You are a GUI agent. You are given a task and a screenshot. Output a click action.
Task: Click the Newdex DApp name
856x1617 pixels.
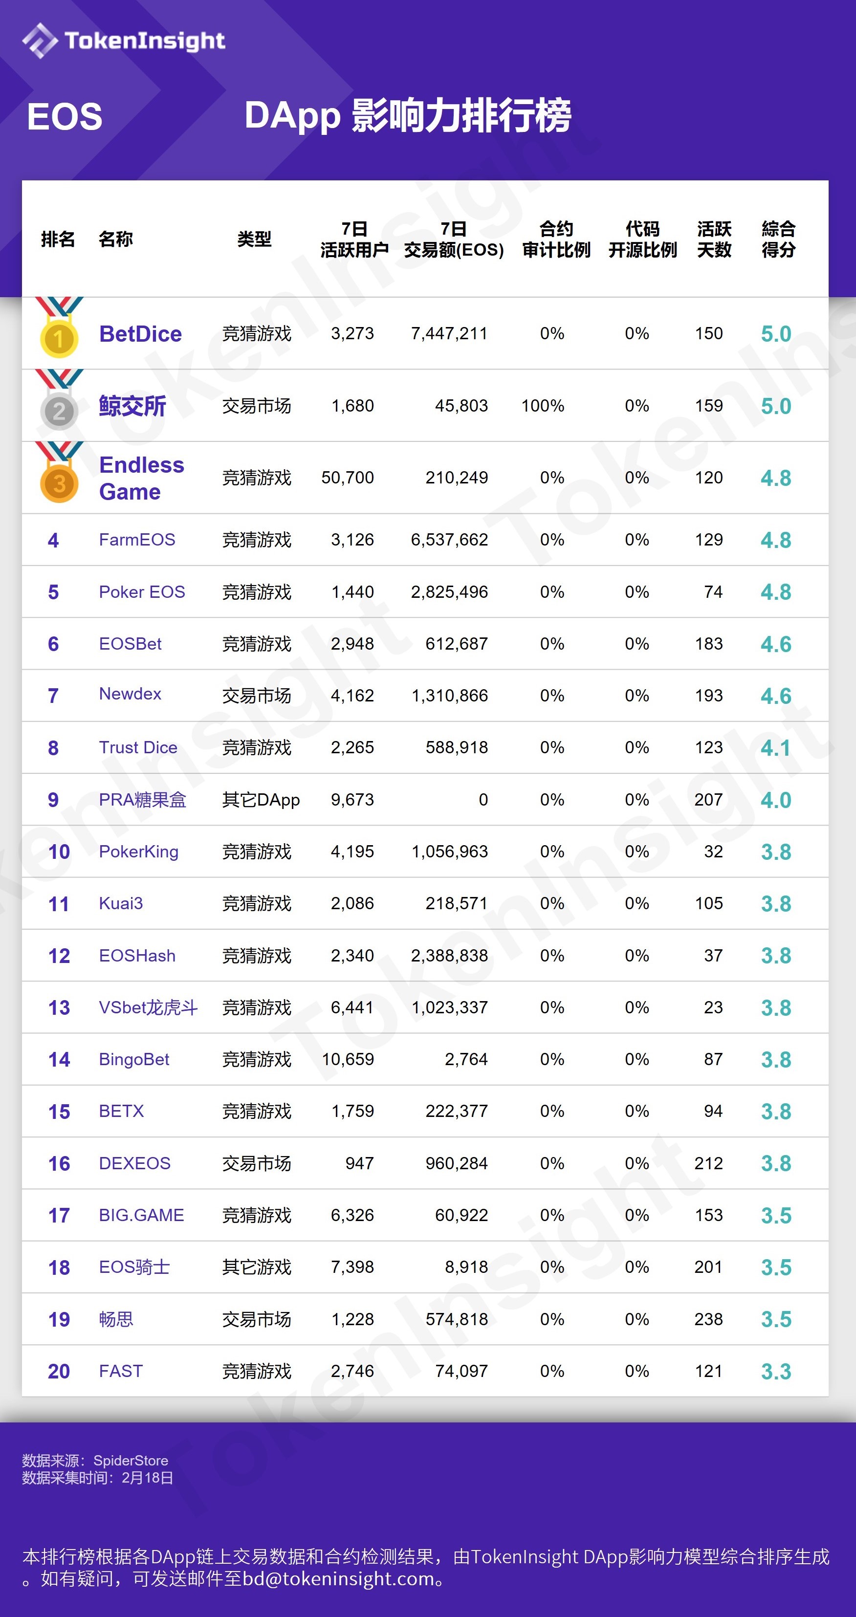click(x=130, y=694)
